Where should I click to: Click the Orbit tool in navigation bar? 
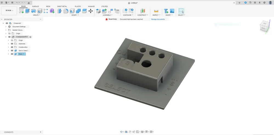click(121, 132)
